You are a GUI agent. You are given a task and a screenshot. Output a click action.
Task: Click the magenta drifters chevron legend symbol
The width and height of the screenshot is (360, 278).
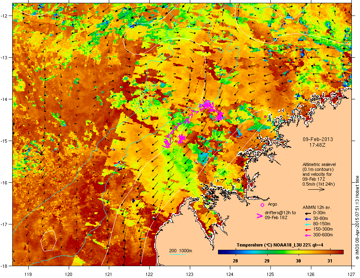(259, 216)
